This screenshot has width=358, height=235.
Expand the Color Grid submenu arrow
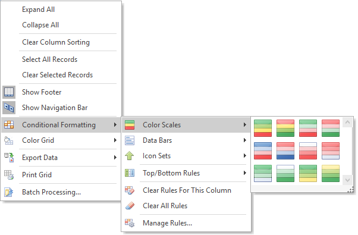115,140
